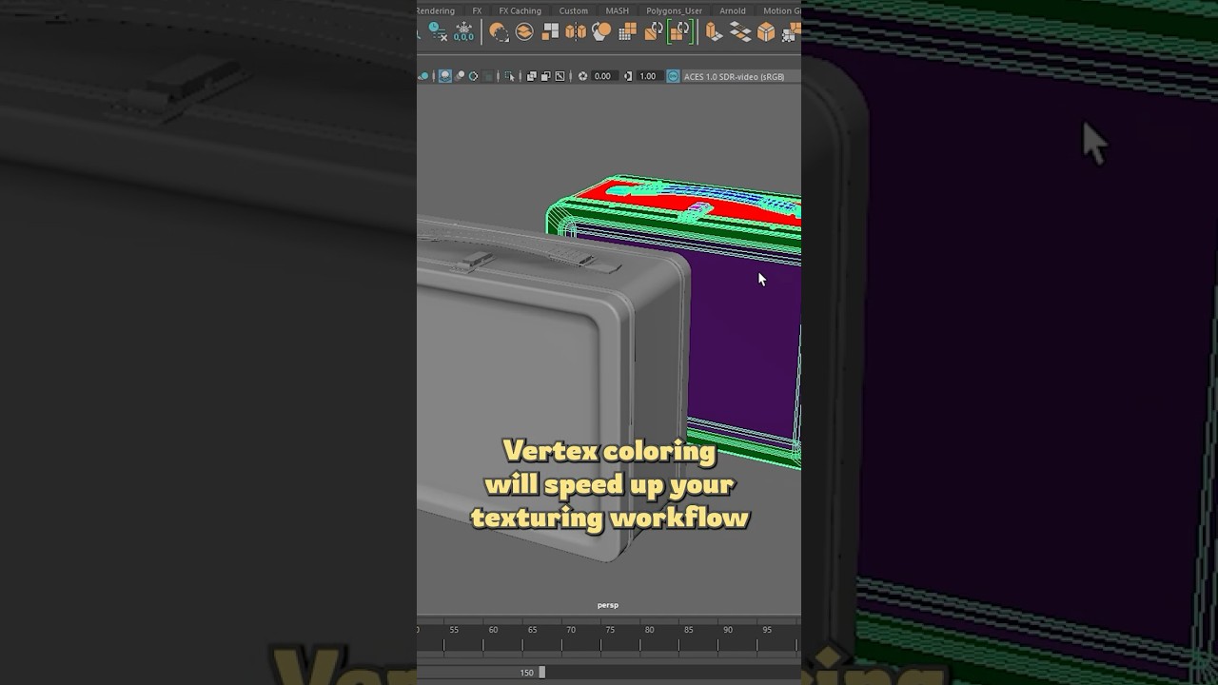
Task: Toggle the selection-box cursor panel icon
Action: click(510, 76)
